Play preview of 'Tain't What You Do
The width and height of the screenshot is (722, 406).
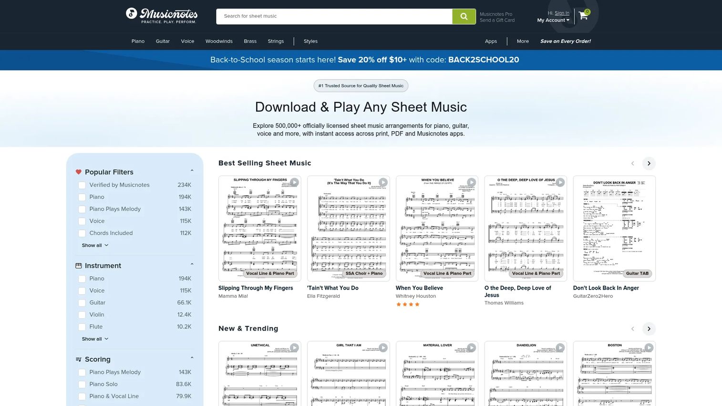pos(383,182)
